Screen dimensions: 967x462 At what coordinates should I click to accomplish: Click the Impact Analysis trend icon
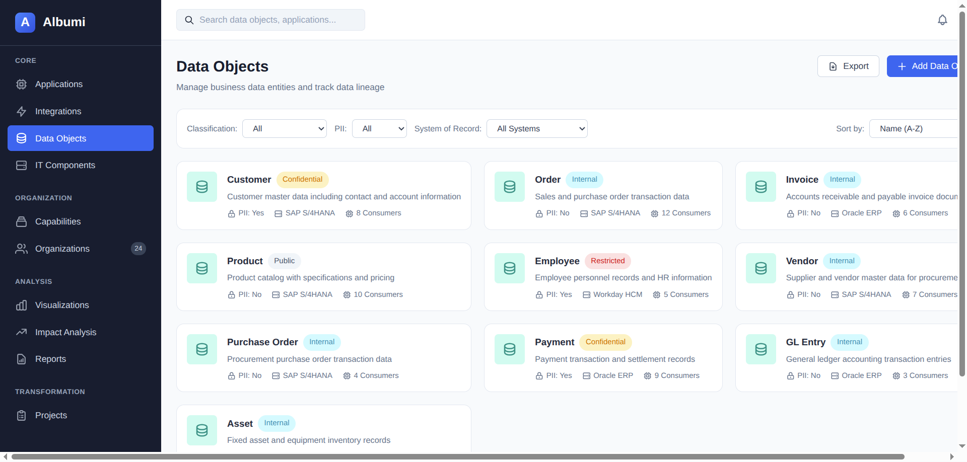click(21, 332)
